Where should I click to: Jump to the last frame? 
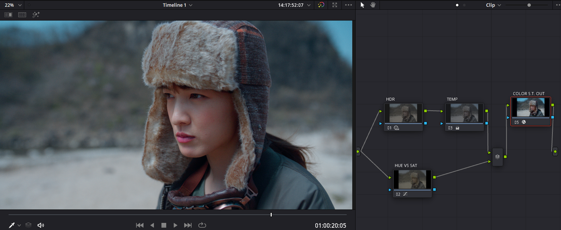click(188, 225)
